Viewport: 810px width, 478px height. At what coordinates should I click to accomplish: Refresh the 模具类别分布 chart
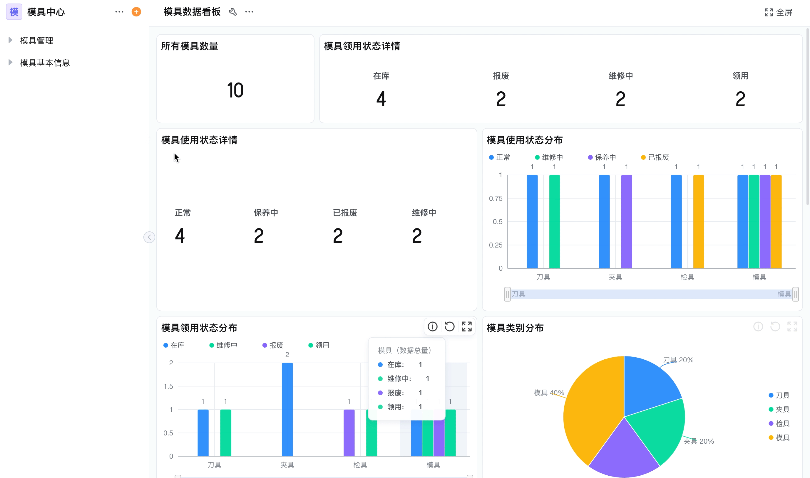775,326
